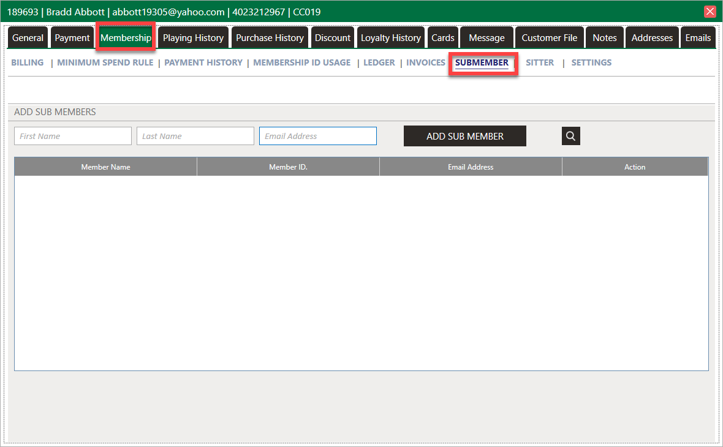This screenshot has width=723, height=447.
Task: Open the Customer File tab
Action: (550, 38)
